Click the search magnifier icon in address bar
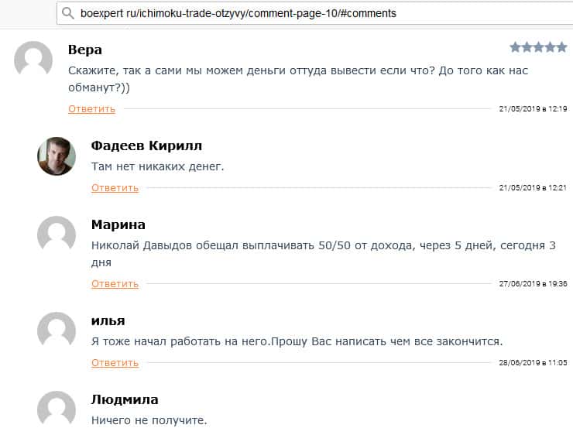Viewport: 573px width, 428px height. 68,13
